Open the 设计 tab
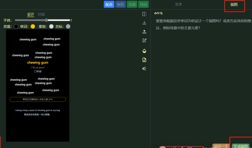The width and height of the screenshot is (252, 148). (x=31, y=14)
